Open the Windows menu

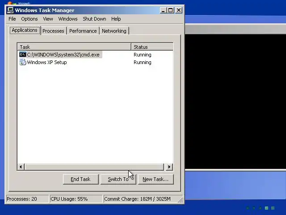tap(68, 19)
